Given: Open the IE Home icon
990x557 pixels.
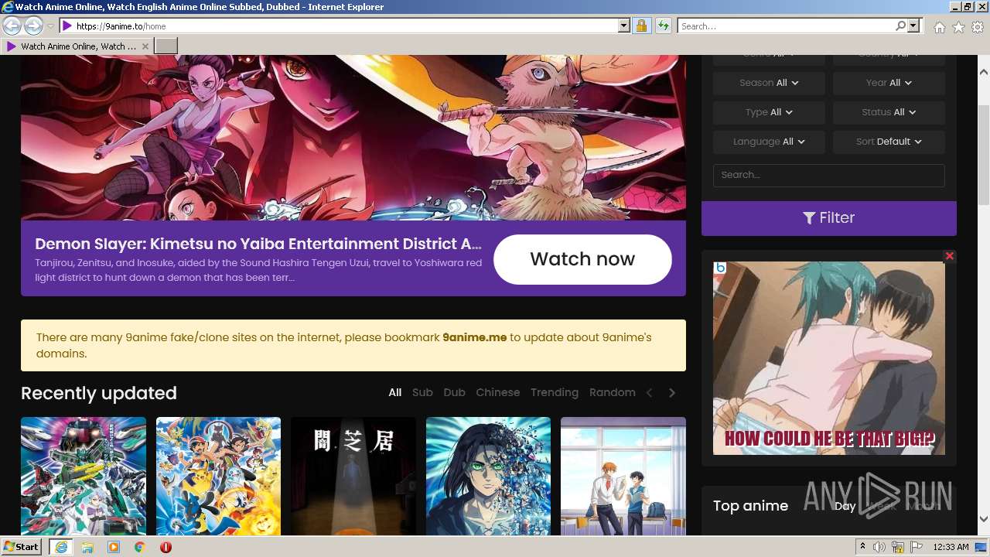Looking at the screenshot, I should 939,27.
